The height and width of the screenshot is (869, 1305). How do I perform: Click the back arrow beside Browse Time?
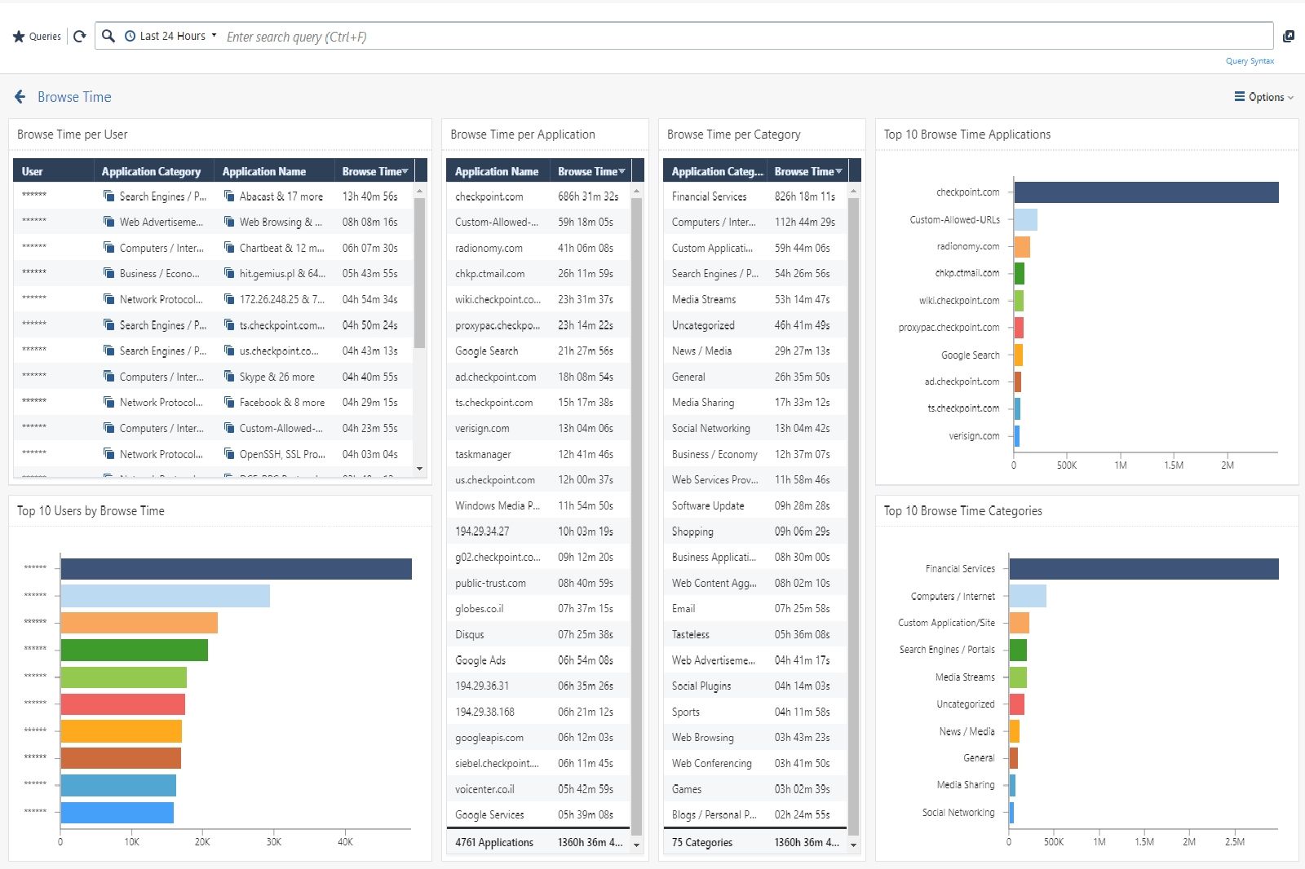[20, 97]
